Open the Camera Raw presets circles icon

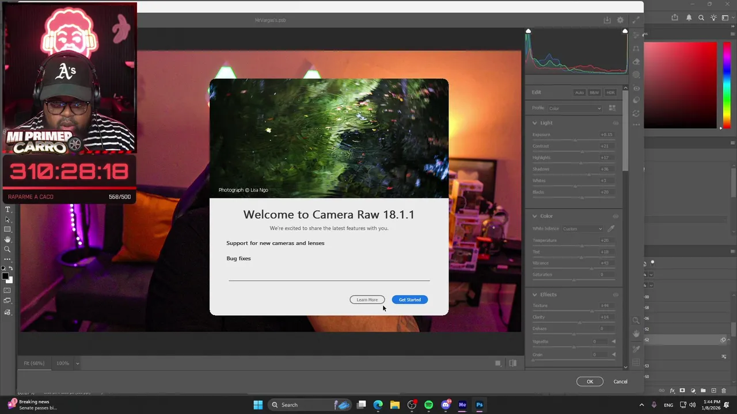[636, 101]
